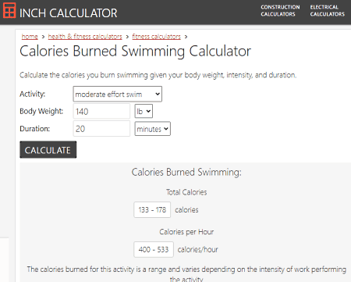Click the Activity label

tap(33, 94)
